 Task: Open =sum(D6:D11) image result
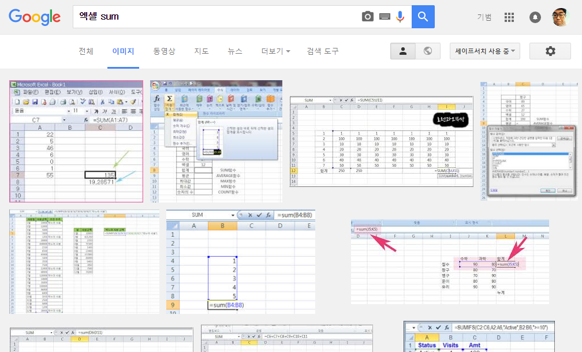[102, 340]
